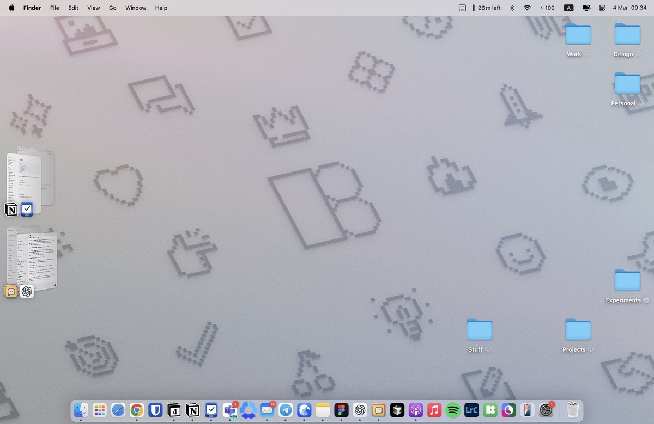Launch Google Chrome from the Dock

(x=137, y=410)
